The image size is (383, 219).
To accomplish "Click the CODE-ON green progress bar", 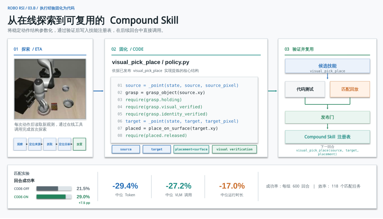I will [54, 197].
